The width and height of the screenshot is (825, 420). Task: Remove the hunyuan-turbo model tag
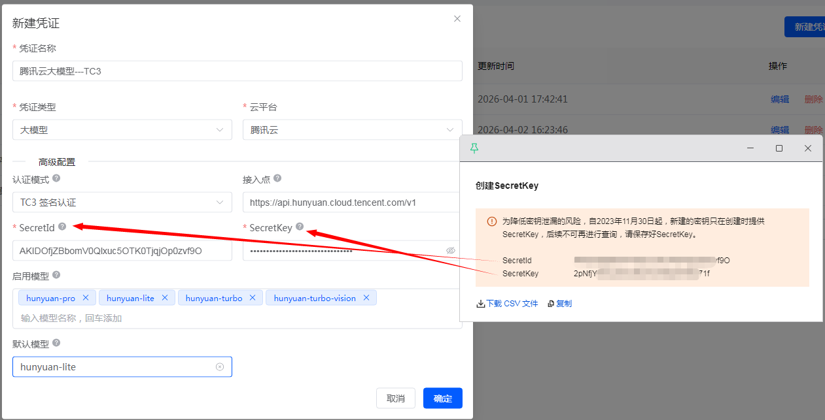pyautogui.click(x=253, y=298)
